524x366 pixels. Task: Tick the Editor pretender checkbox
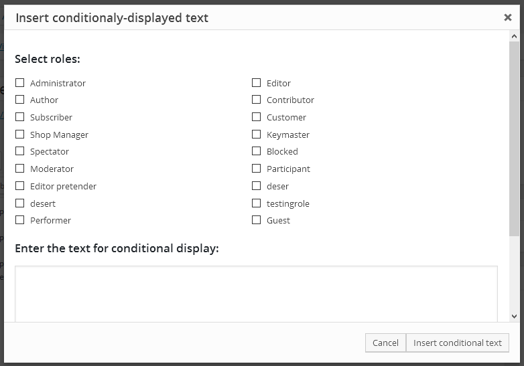pyautogui.click(x=20, y=186)
